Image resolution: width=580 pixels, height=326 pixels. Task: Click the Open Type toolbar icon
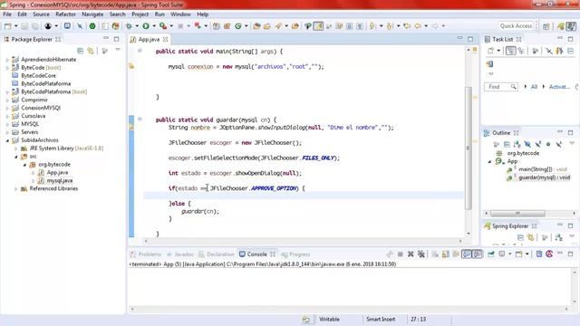pos(256,26)
